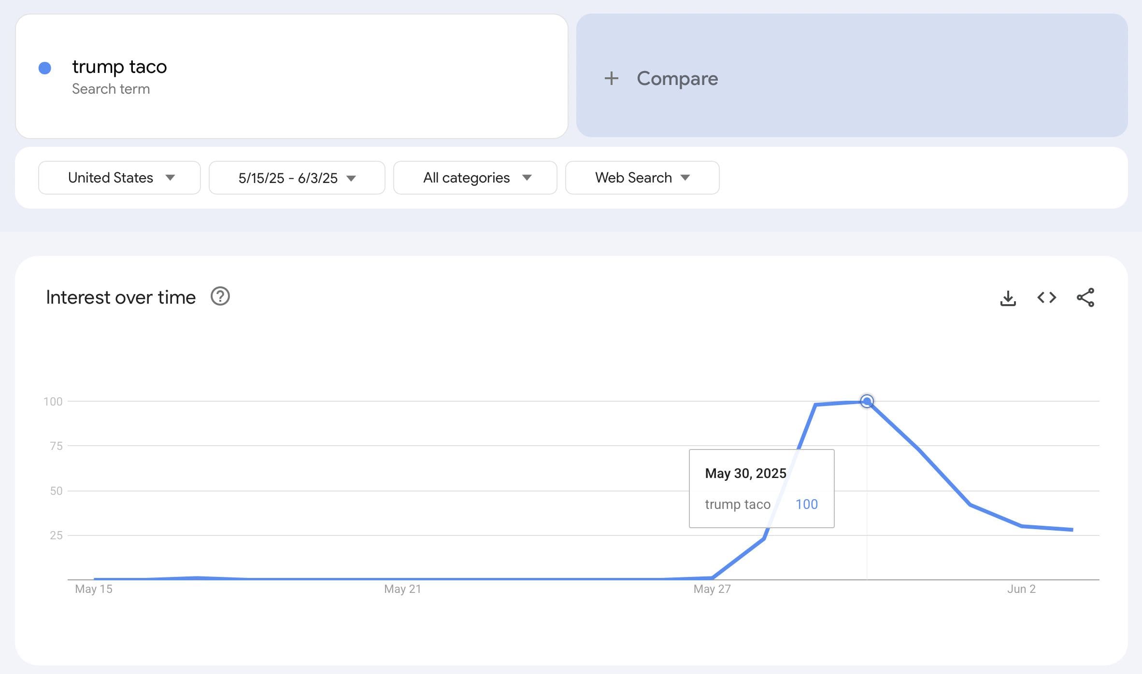This screenshot has height=674, width=1142.
Task: Click the blue dot beside trump taco
Action: point(45,68)
